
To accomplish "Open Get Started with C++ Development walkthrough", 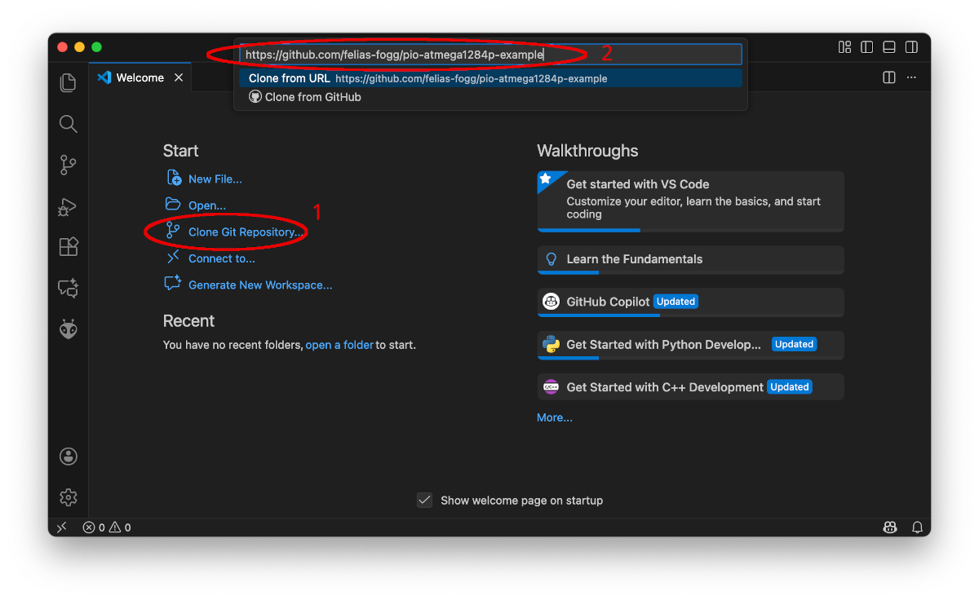I will click(x=690, y=387).
